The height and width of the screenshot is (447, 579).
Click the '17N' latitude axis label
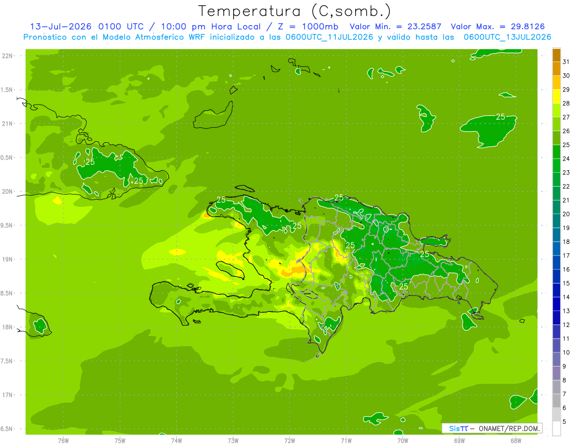(x=8, y=395)
